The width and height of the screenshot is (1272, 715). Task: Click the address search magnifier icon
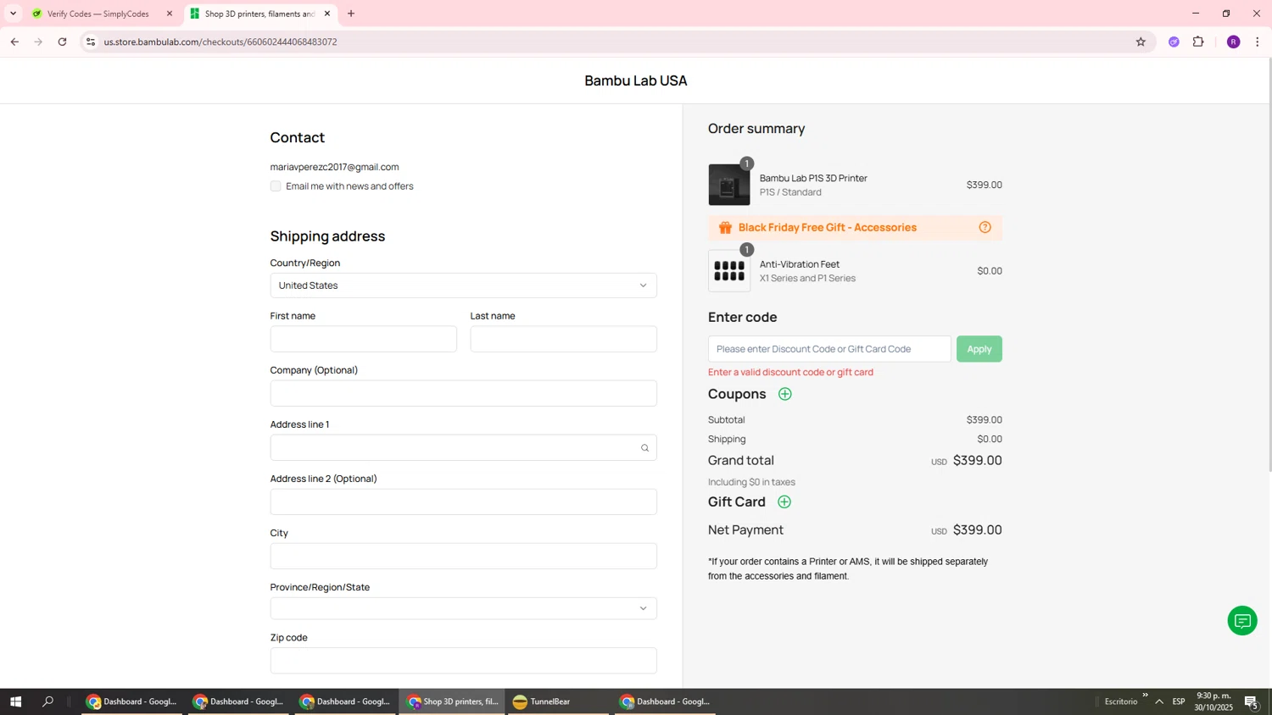click(644, 448)
